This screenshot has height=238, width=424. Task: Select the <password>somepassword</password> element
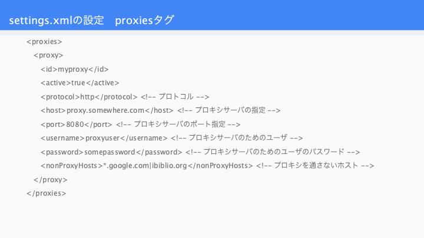pos(111,152)
